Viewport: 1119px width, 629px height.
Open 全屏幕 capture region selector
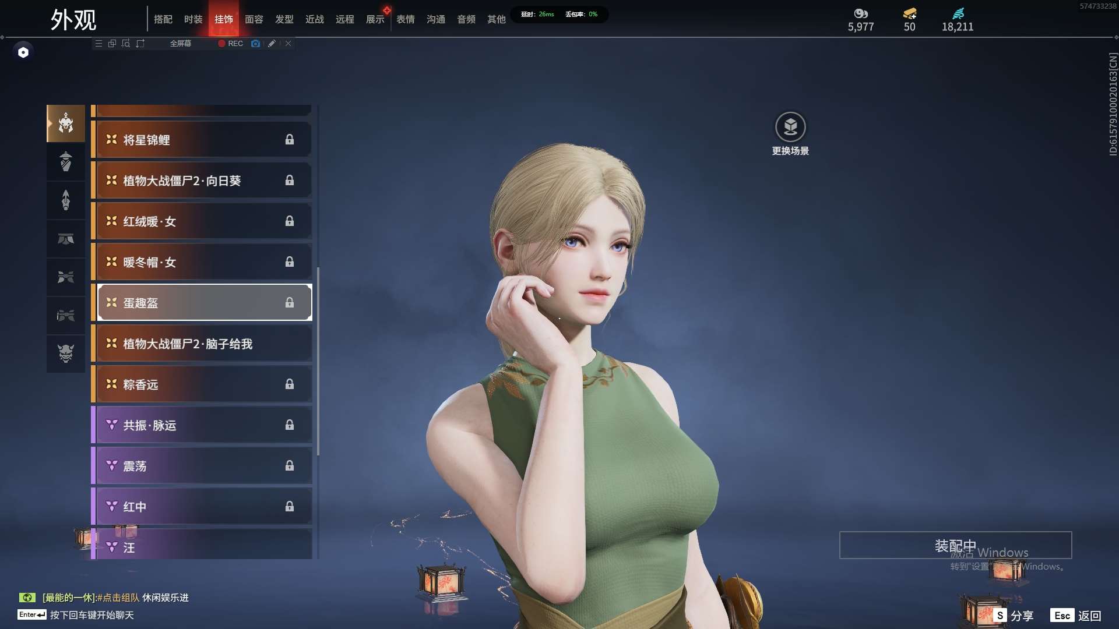(x=180, y=44)
